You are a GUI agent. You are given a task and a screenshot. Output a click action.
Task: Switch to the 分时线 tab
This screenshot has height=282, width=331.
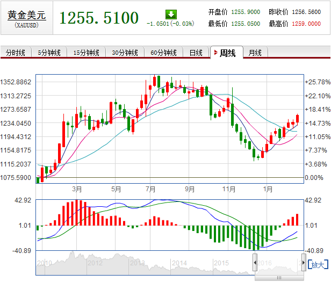(x=16, y=53)
